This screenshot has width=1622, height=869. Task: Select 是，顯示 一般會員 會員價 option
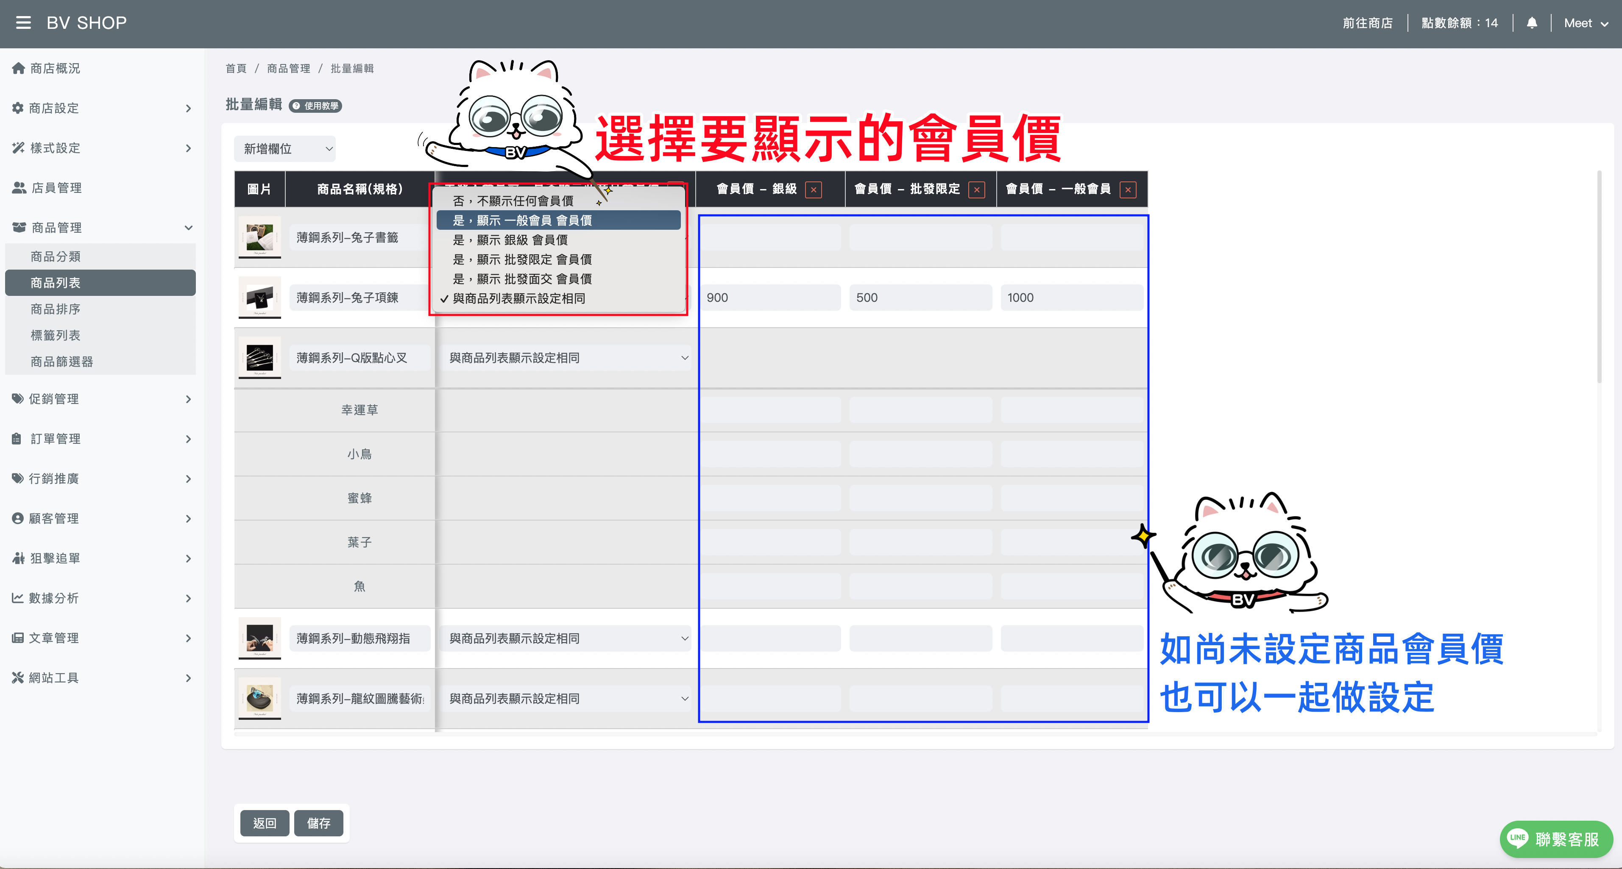coord(558,220)
